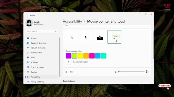Select the black mouse pointer style
The height and width of the screenshot is (97, 174).
(86, 37)
